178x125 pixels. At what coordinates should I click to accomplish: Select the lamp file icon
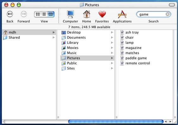(122, 43)
